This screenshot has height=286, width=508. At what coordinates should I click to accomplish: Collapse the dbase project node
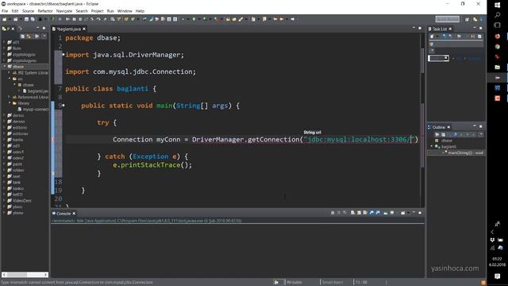click(4, 67)
